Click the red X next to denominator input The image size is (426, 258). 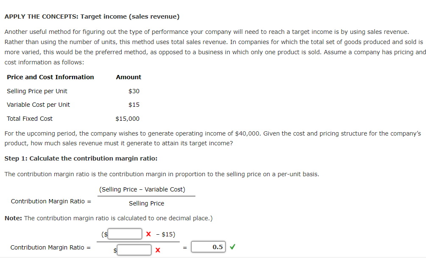(158, 250)
